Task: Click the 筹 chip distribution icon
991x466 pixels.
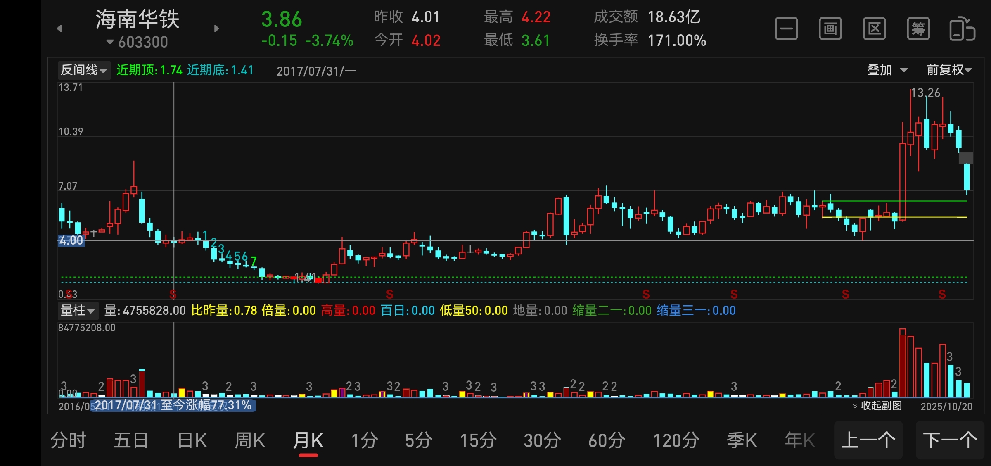Action: coord(918,29)
